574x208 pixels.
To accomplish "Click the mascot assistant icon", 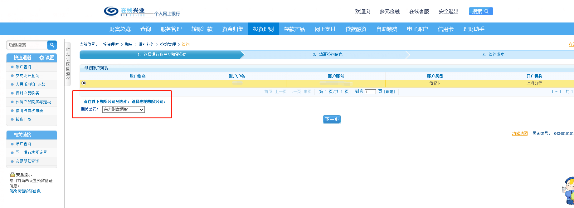I will tap(568, 191).
